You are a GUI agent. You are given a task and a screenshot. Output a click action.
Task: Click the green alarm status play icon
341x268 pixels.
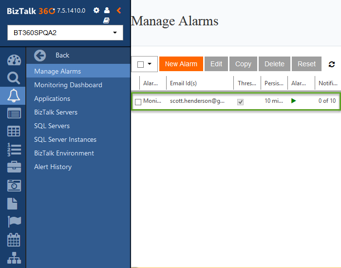coord(294,101)
